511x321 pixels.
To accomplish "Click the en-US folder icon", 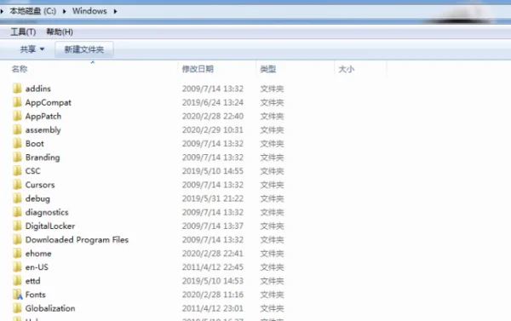I will coord(17,267).
